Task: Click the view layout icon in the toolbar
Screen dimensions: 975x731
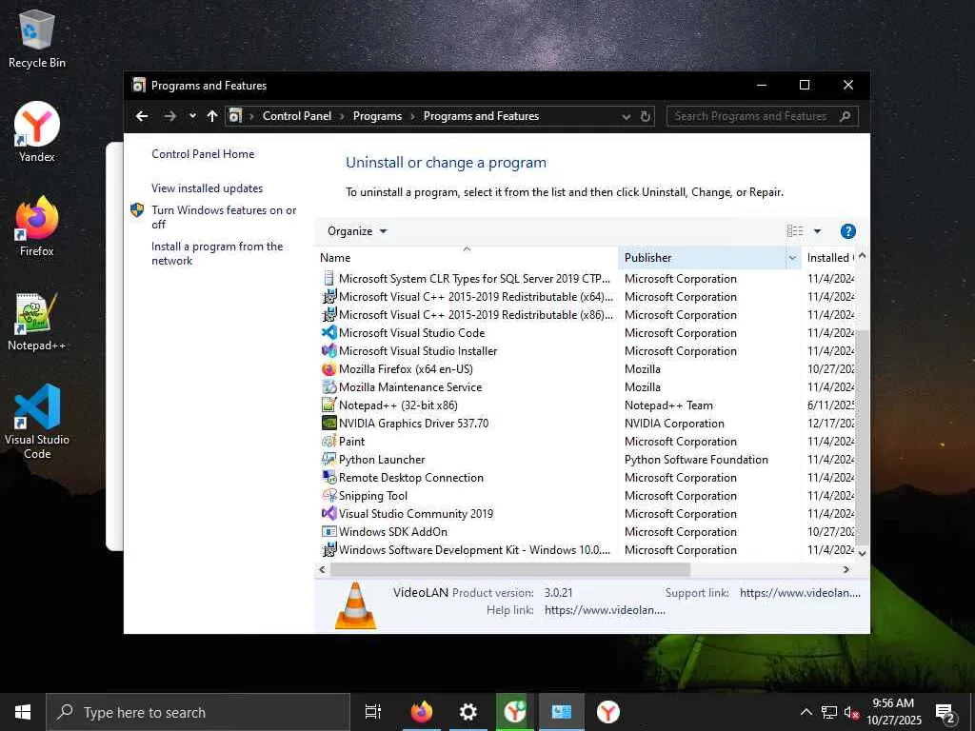Action: click(x=795, y=231)
